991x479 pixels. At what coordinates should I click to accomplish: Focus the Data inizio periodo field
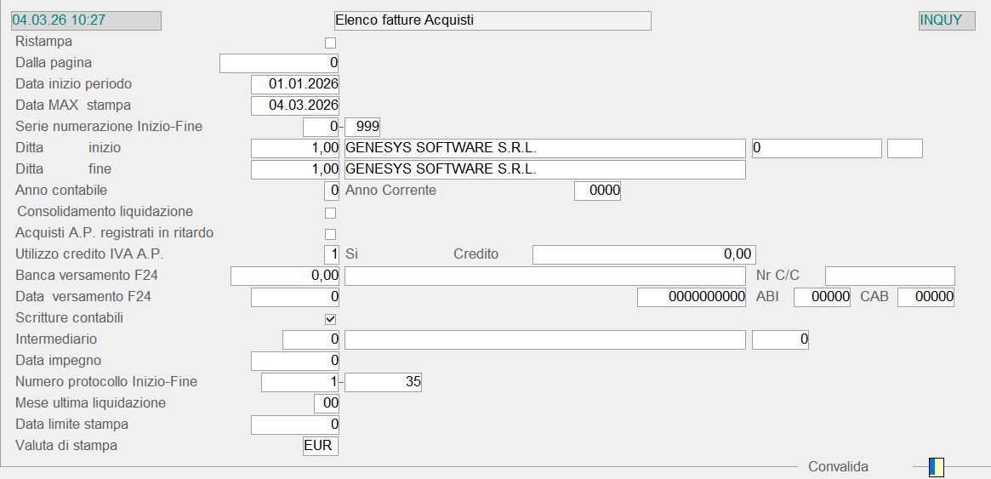click(x=295, y=84)
